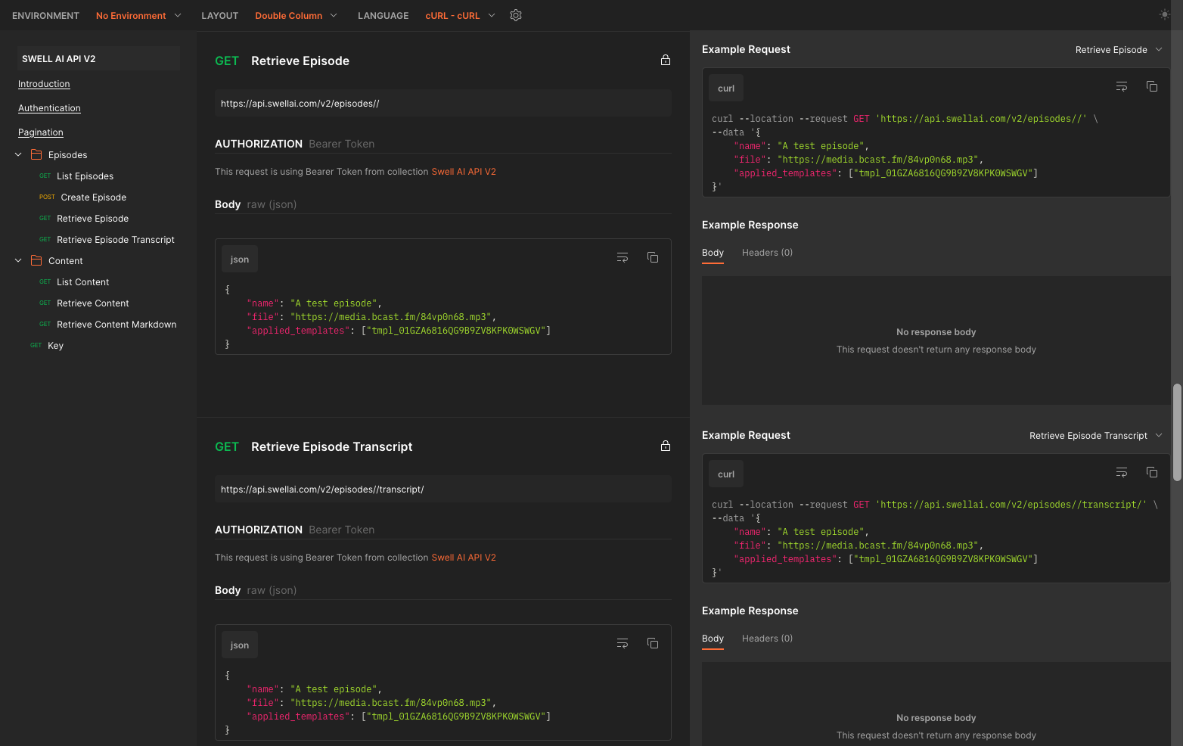Image resolution: width=1183 pixels, height=746 pixels.
Task: Toggle the light/dark theme sun icon
Action: pyautogui.click(x=1164, y=14)
